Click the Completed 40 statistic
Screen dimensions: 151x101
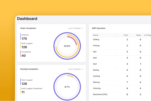coord(26,54)
